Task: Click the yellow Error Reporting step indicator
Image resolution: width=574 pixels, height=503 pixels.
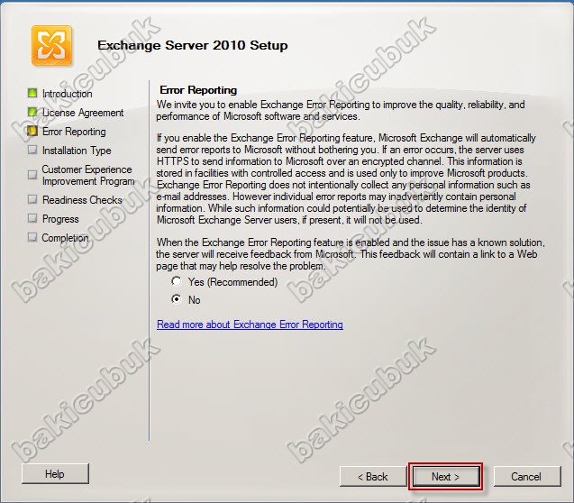Action: pyautogui.click(x=32, y=131)
